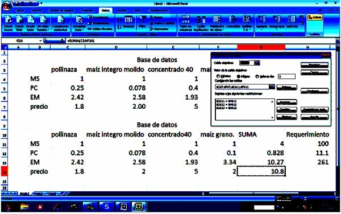Screen dimensions: 341x214
Task: Switch to the Hoja1 sheet tab
Action: (x=24, y=194)
